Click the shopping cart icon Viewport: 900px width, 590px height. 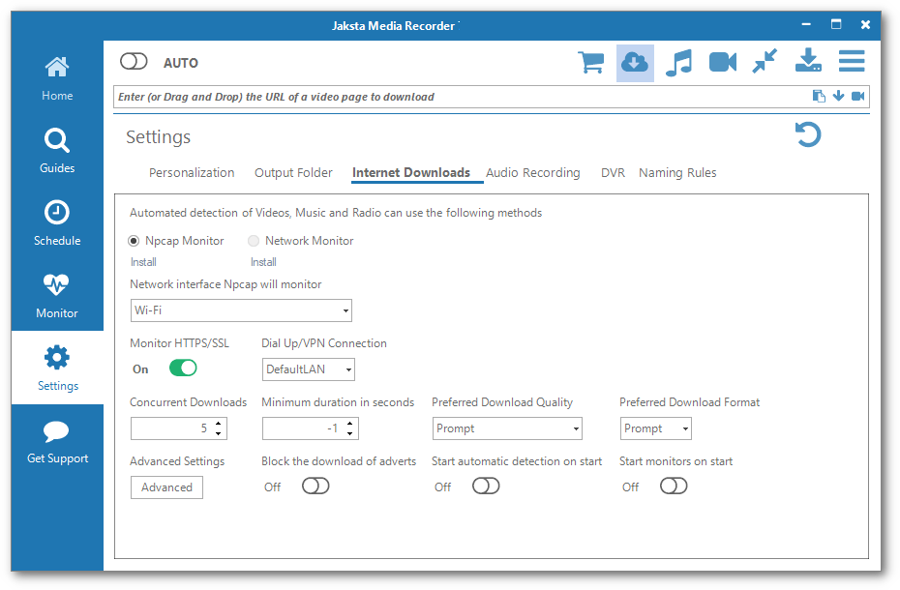coord(590,63)
